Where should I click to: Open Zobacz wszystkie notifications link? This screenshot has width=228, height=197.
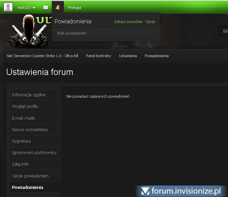tap(128, 22)
